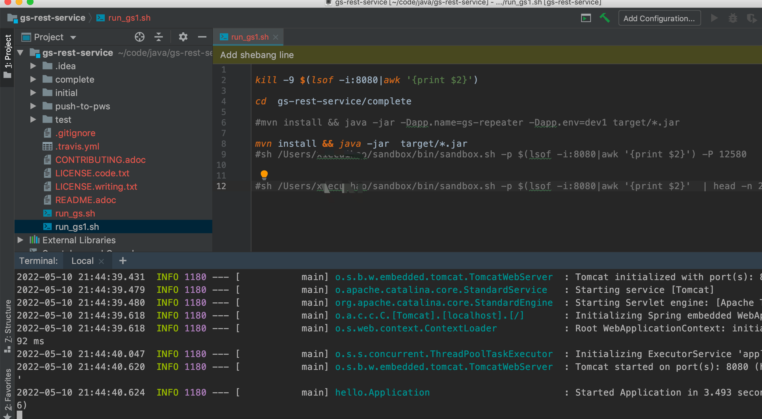762x419 pixels.
Task: Click the Locate/Select Opened File icon
Action: (140, 37)
